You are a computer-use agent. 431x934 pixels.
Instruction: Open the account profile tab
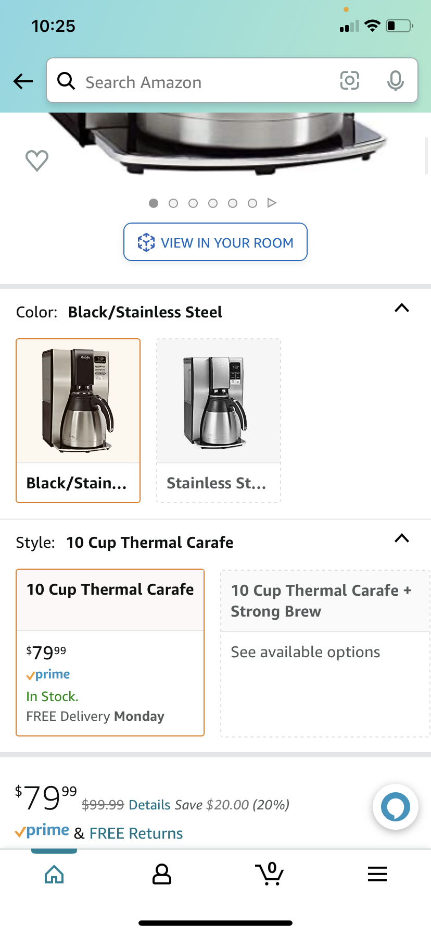tap(162, 874)
